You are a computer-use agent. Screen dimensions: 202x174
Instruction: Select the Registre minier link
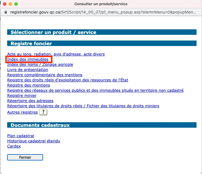coord(22,96)
